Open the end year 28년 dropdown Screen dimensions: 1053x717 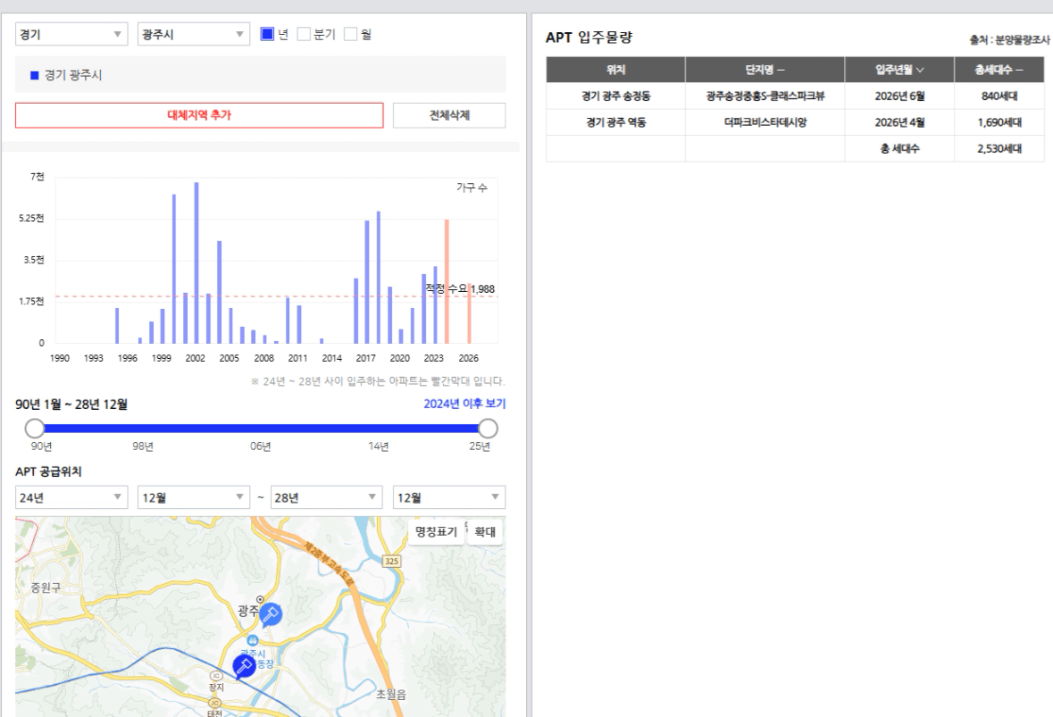[326, 497]
